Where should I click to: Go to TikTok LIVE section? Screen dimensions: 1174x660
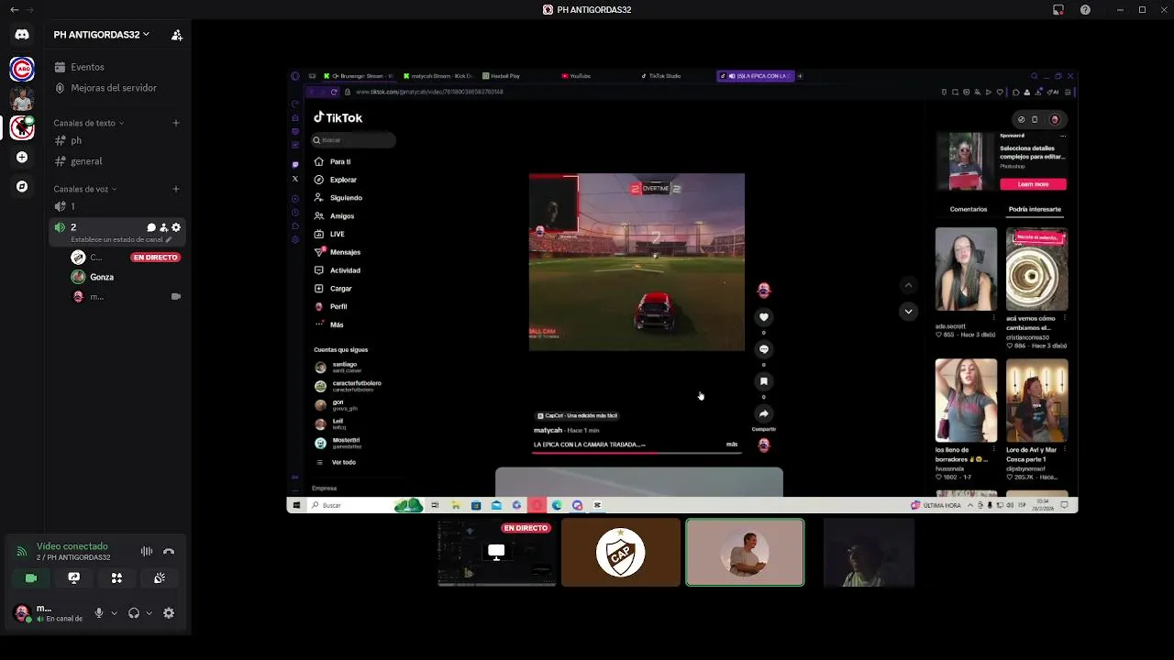point(329,234)
